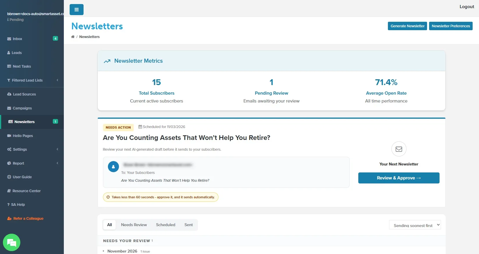
Task: Switch to the Needs Review tab
Action: pyautogui.click(x=134, y=225)
